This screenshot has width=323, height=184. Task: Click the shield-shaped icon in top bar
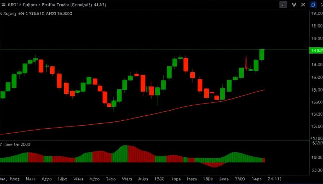click(x=294, y=5)
